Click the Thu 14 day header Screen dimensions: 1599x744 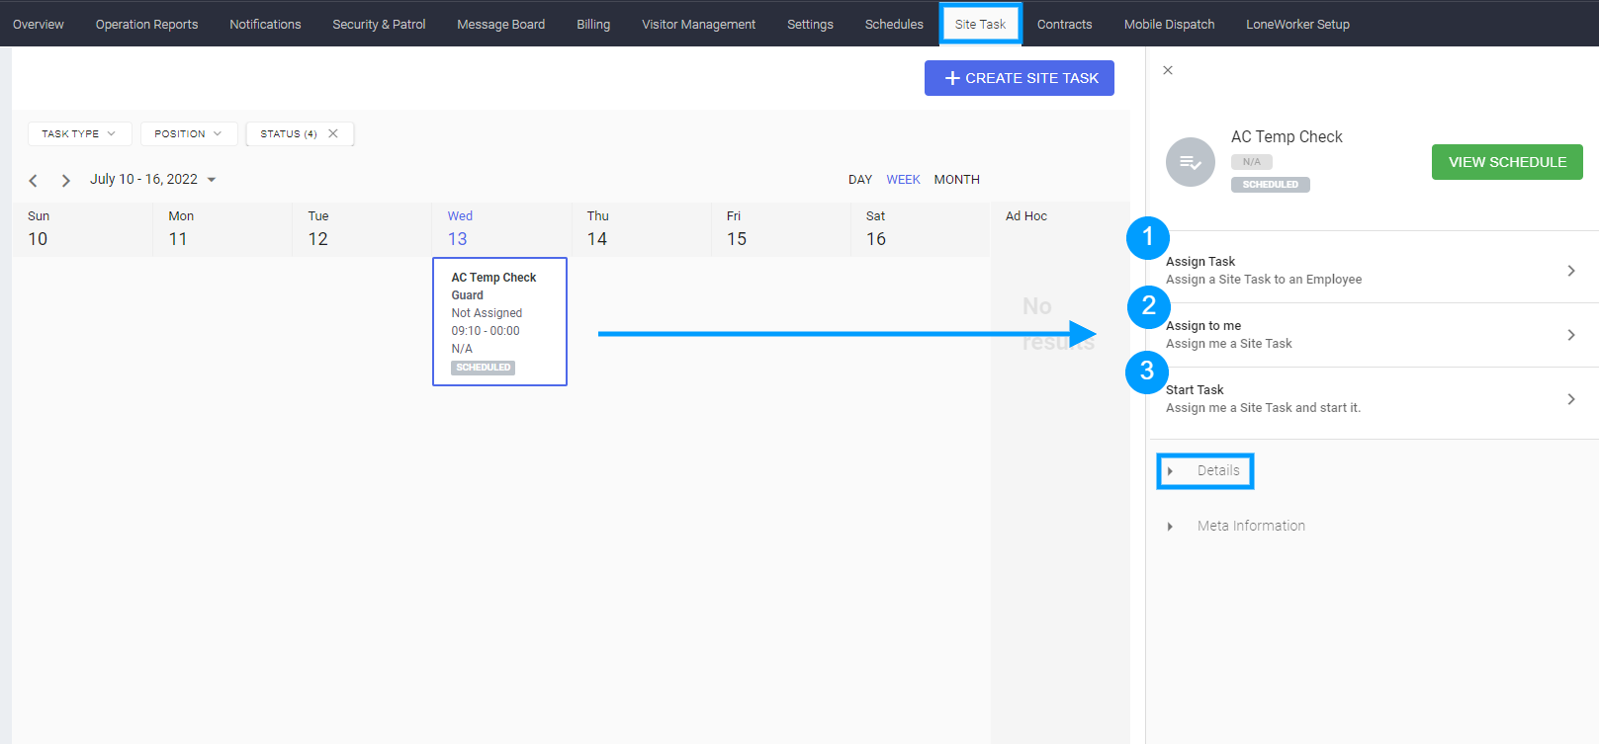(x=641, y=229)
